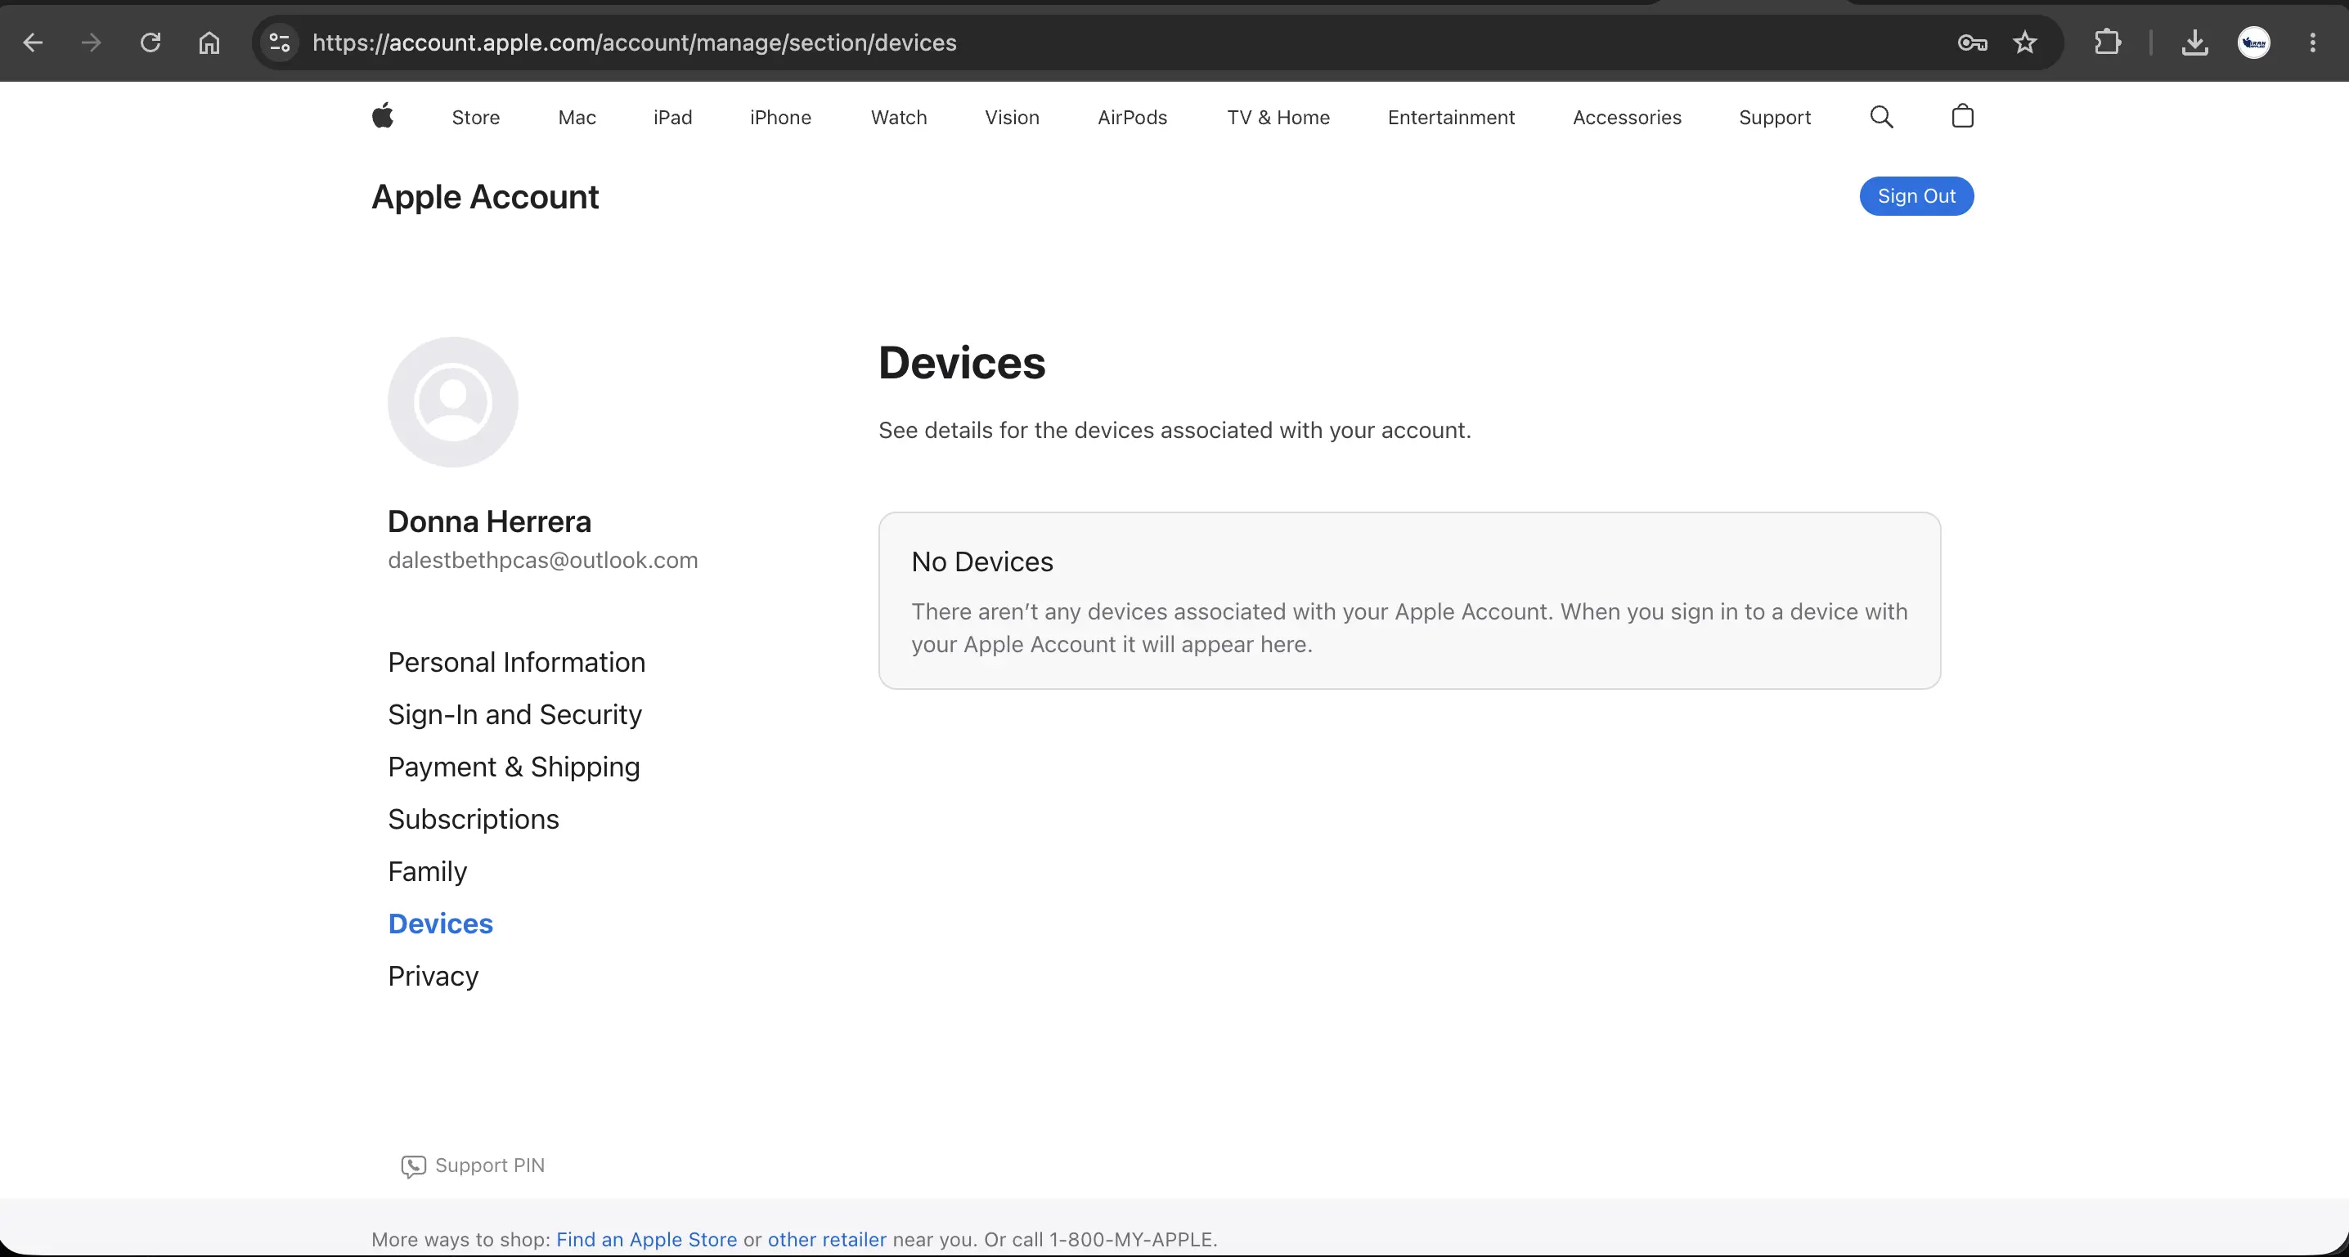Go to Apple home via the Apple logo
This screenshot has height=1257, width=2349.
coord(382,116)
